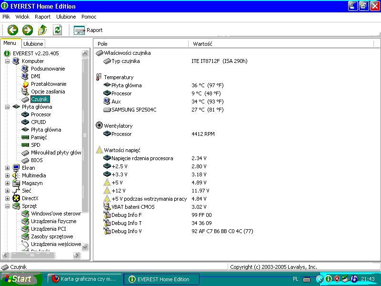Collapse the Płyta główna top-level node

(7, 107)
